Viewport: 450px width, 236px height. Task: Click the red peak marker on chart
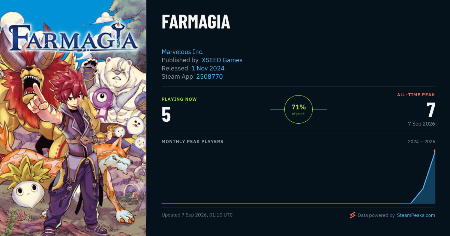click(x=435, y=151)
